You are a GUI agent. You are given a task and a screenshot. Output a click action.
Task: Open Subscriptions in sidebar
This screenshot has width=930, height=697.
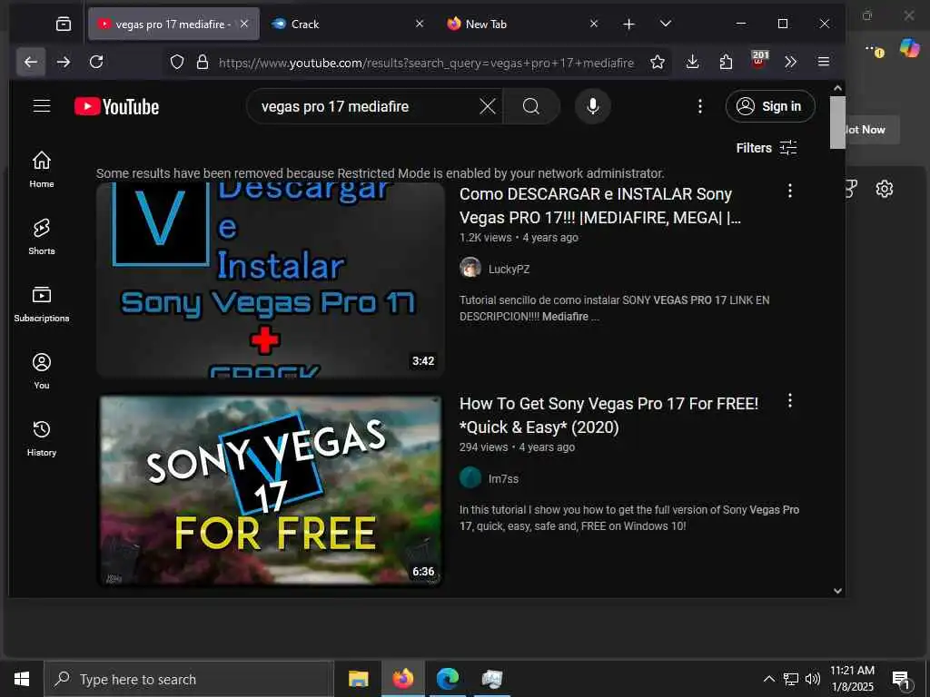[42, 303]
